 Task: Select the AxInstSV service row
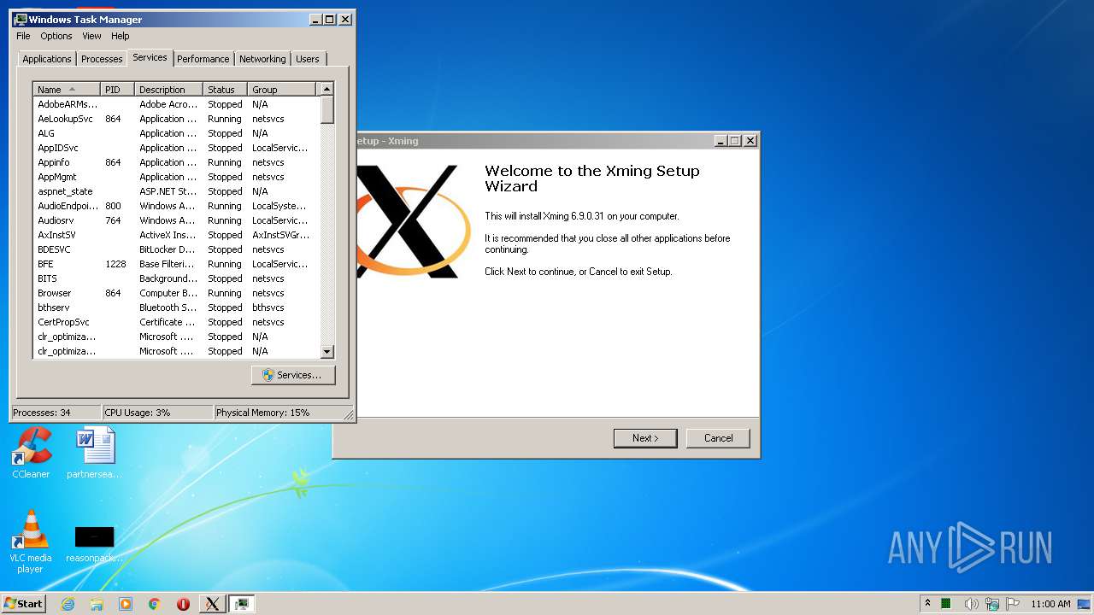click(176, 235)
